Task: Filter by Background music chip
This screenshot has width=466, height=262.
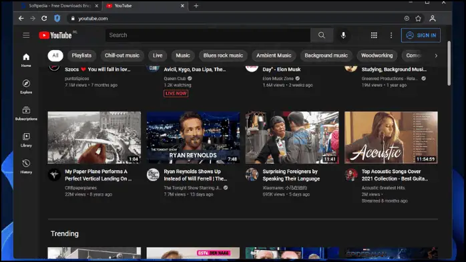Action: (x=326, y=55)
